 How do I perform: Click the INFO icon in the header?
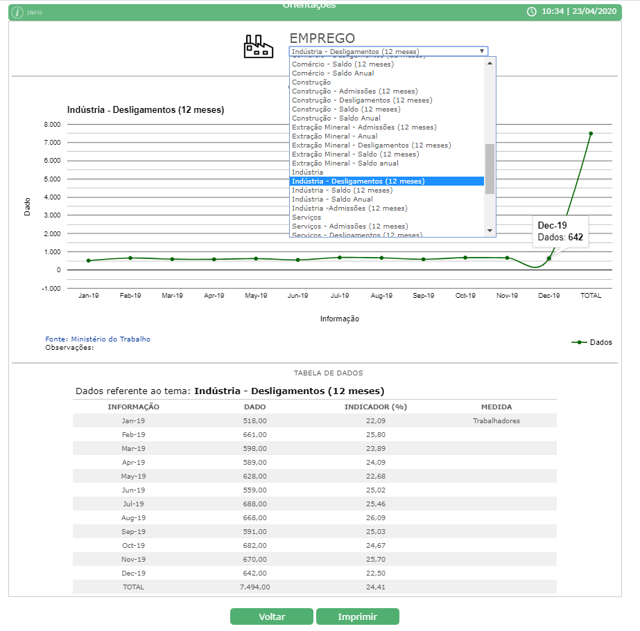[17, 12]
